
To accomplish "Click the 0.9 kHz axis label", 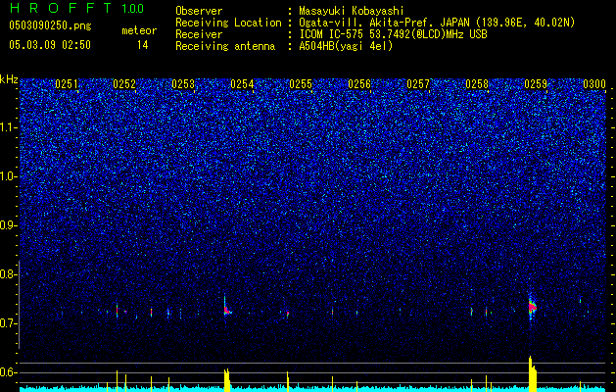I will (9, 225).
